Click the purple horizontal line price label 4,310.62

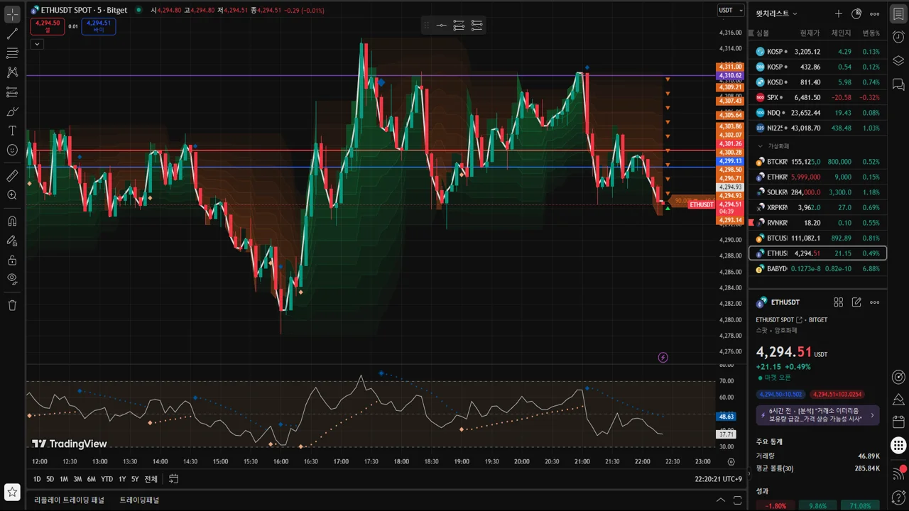click(x=730, y=75)
